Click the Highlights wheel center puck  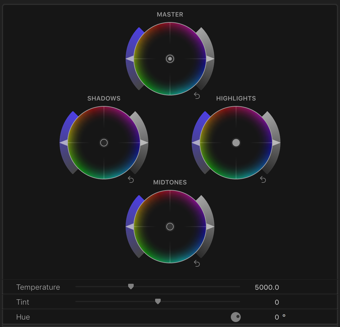tap(236, 143)
